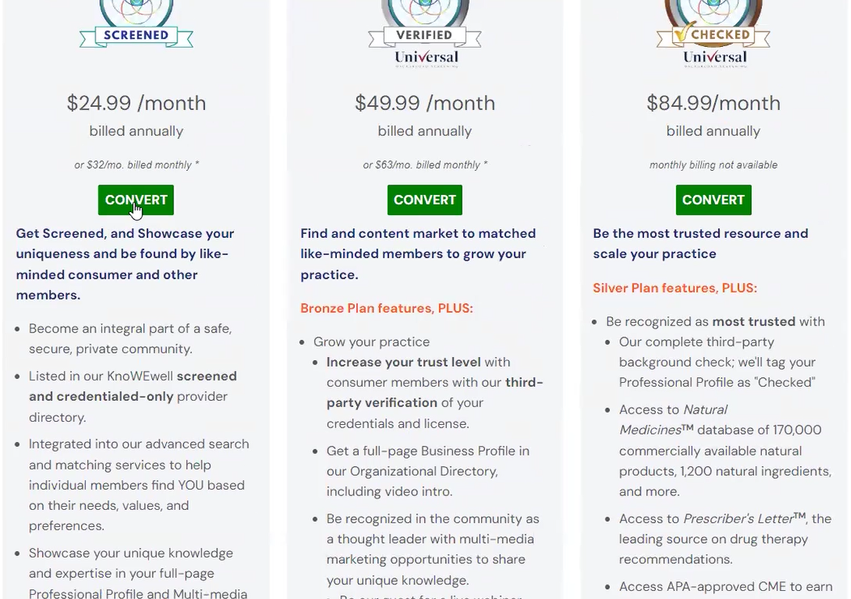Click the 'Grow your practice' bullet
The width and height of the screenshot is (851, 599).
(371, 342)
